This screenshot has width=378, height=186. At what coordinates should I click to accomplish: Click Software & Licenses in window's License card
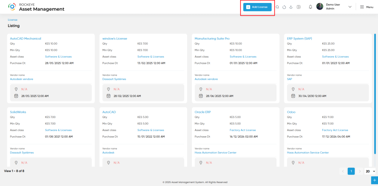click(x=151, y=56)
